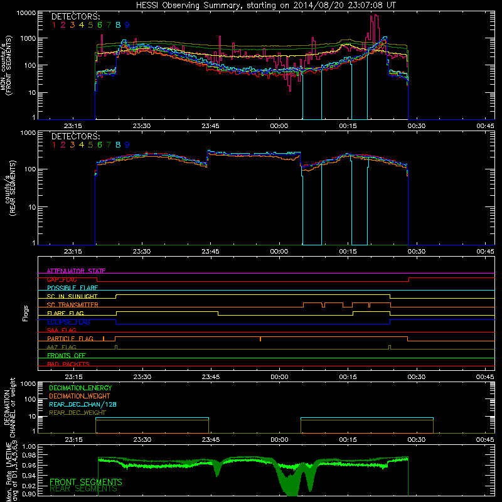Click the HESSI Observing Summary plot title
Image resolution: width=502 pixels, height=502 pixels.
coord(266,5)
